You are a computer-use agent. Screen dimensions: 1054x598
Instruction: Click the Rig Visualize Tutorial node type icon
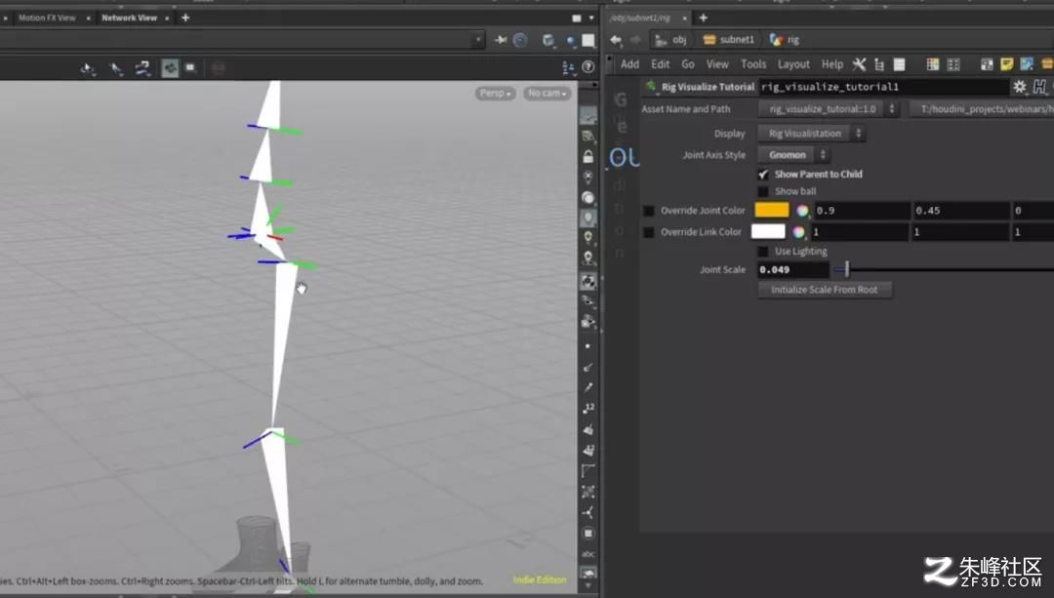tap(650, 86)
